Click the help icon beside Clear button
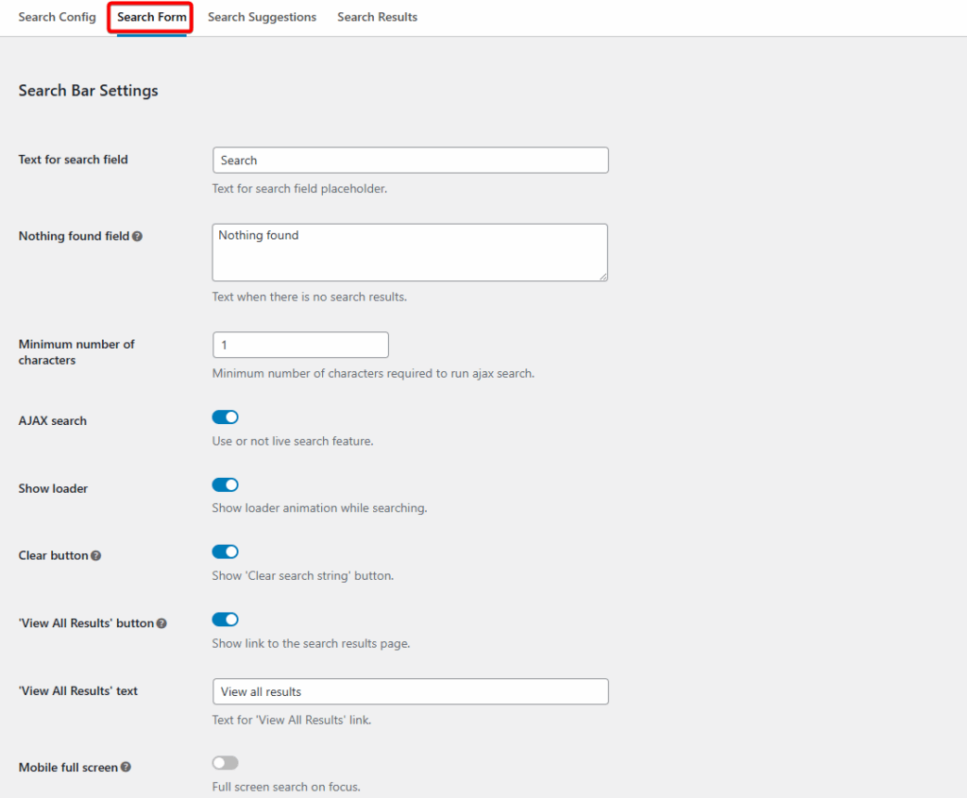Viewport: 967px width, 798px height. coord(96,555)
